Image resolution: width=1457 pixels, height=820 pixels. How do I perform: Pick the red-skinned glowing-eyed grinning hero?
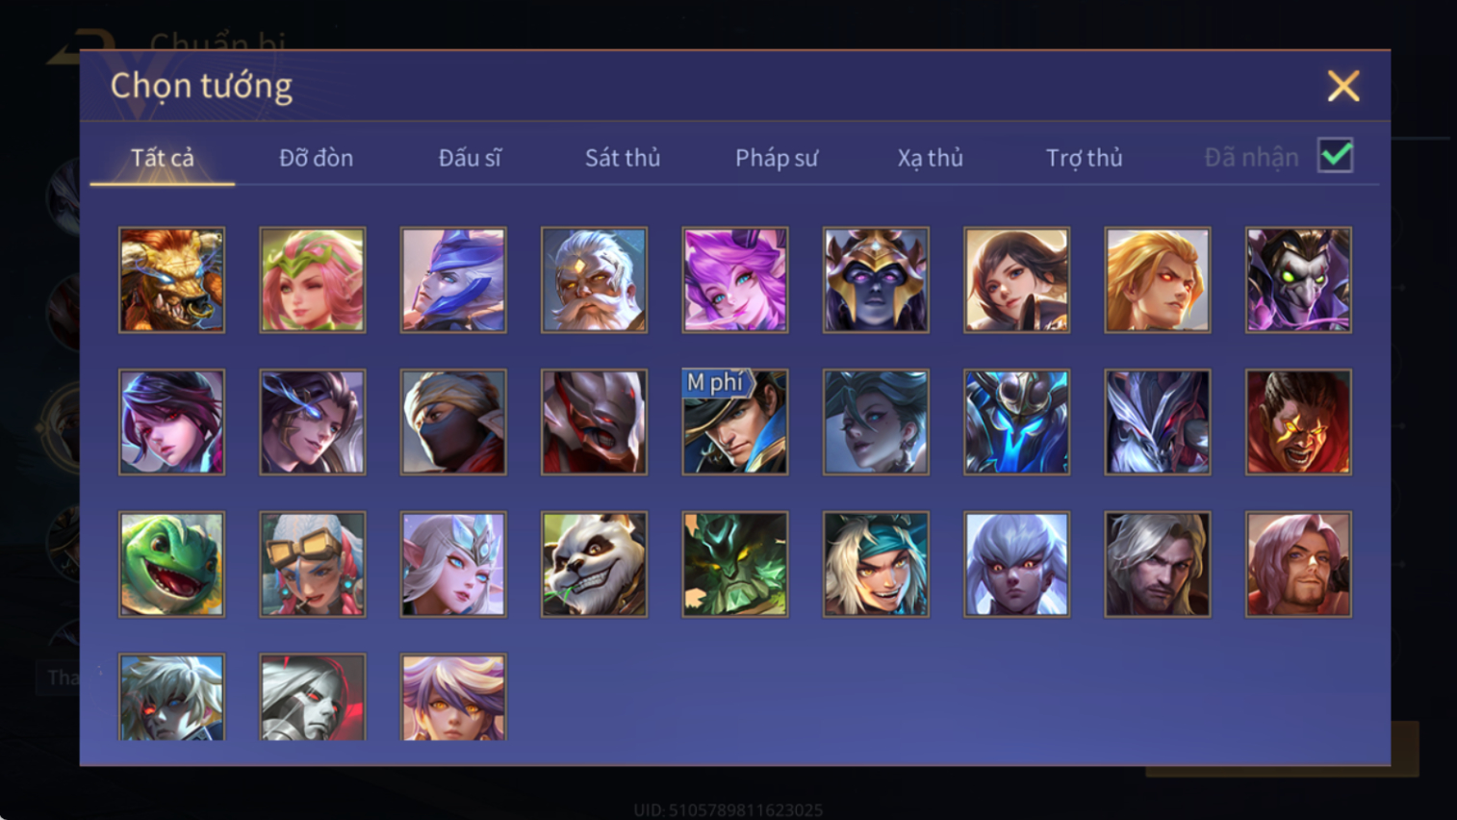[x=1298, y=422]
